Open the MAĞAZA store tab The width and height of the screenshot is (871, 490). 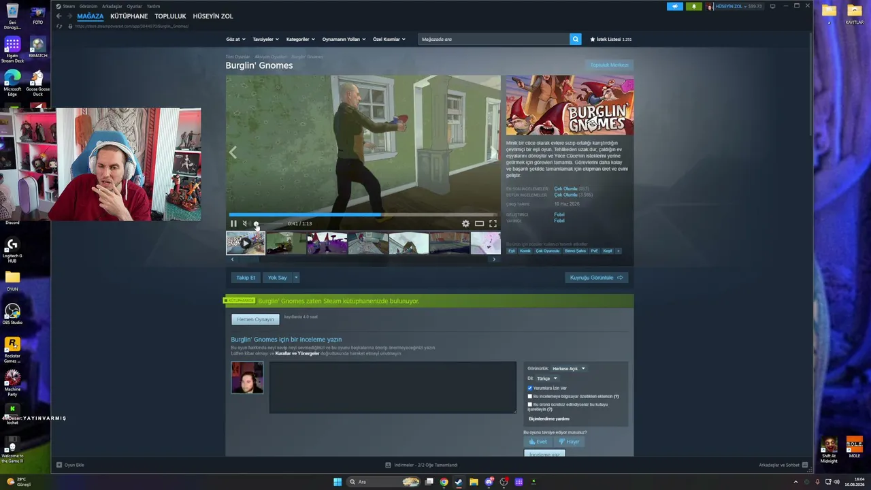click(91, 16)
